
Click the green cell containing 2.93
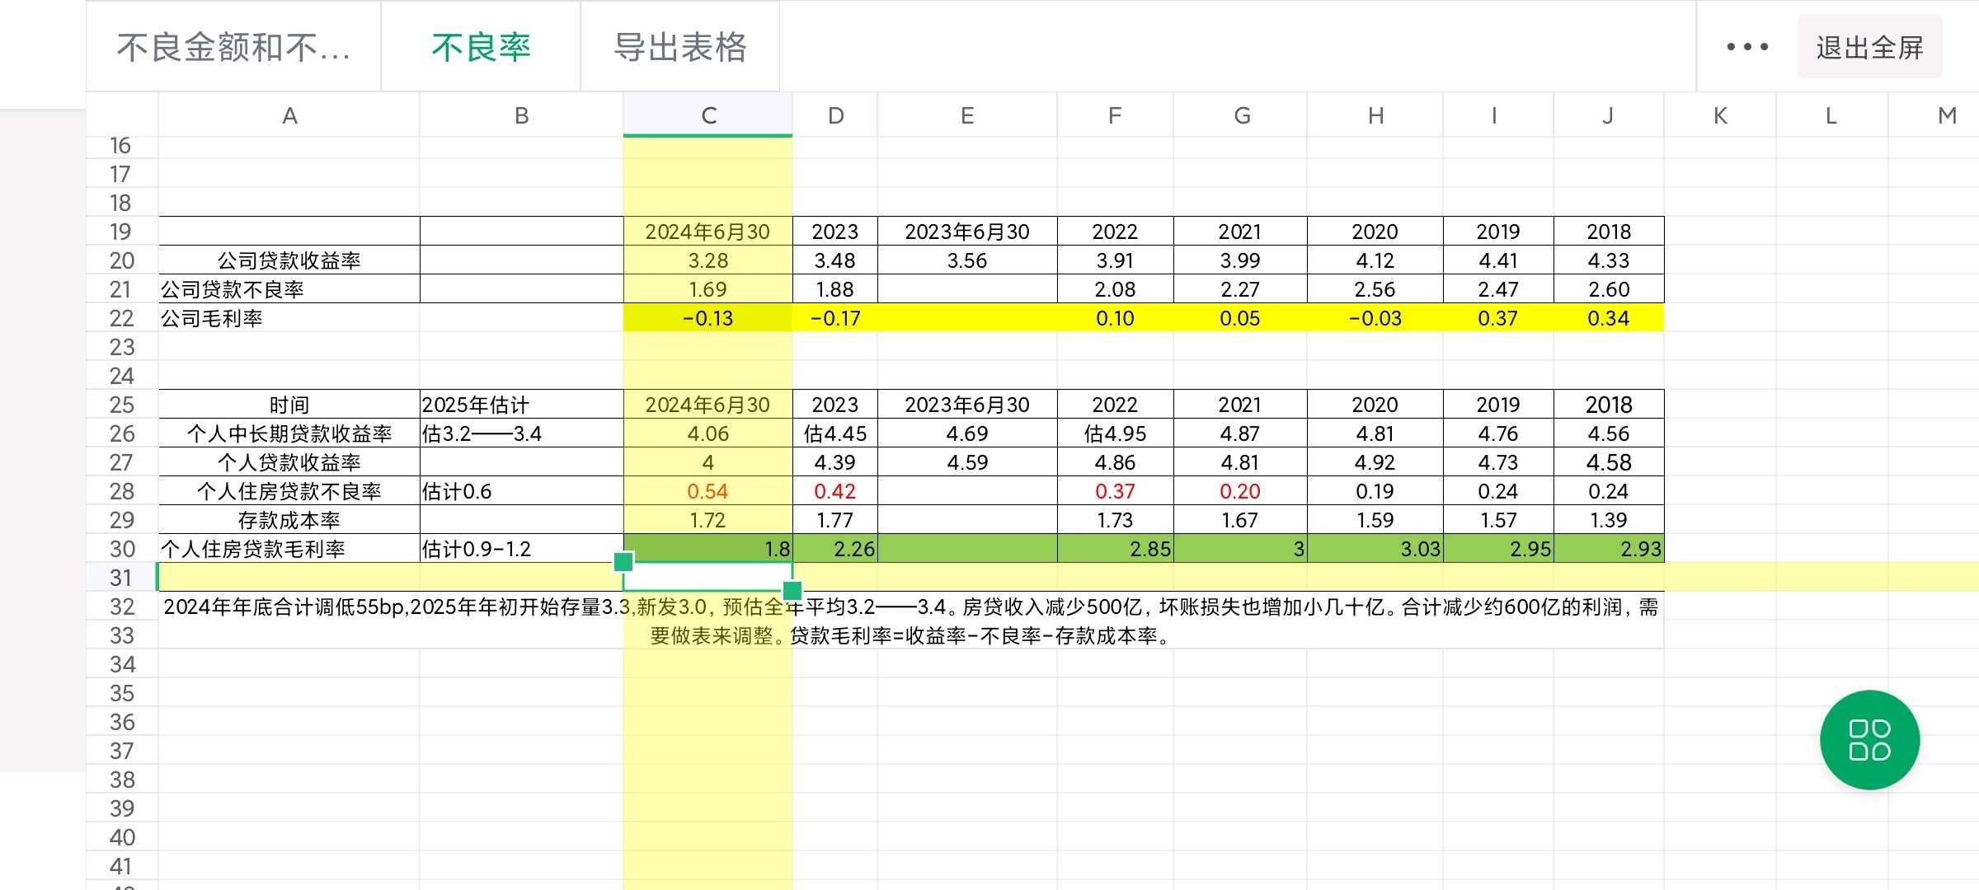[1608, 549]
